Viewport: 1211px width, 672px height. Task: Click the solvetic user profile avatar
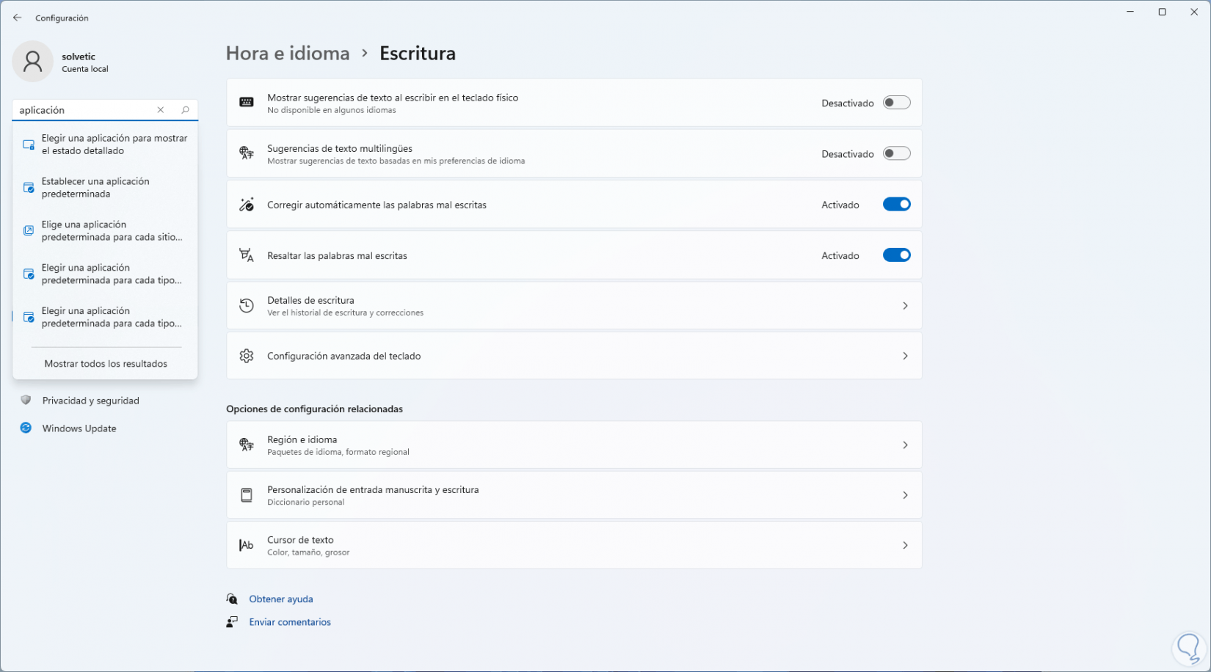click(x=33, y=62)
